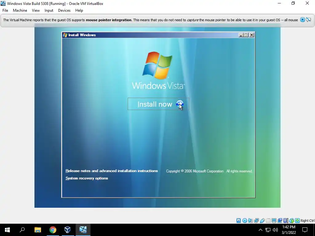
Task: Open the Input menu
Action: [x=49, y=10]
